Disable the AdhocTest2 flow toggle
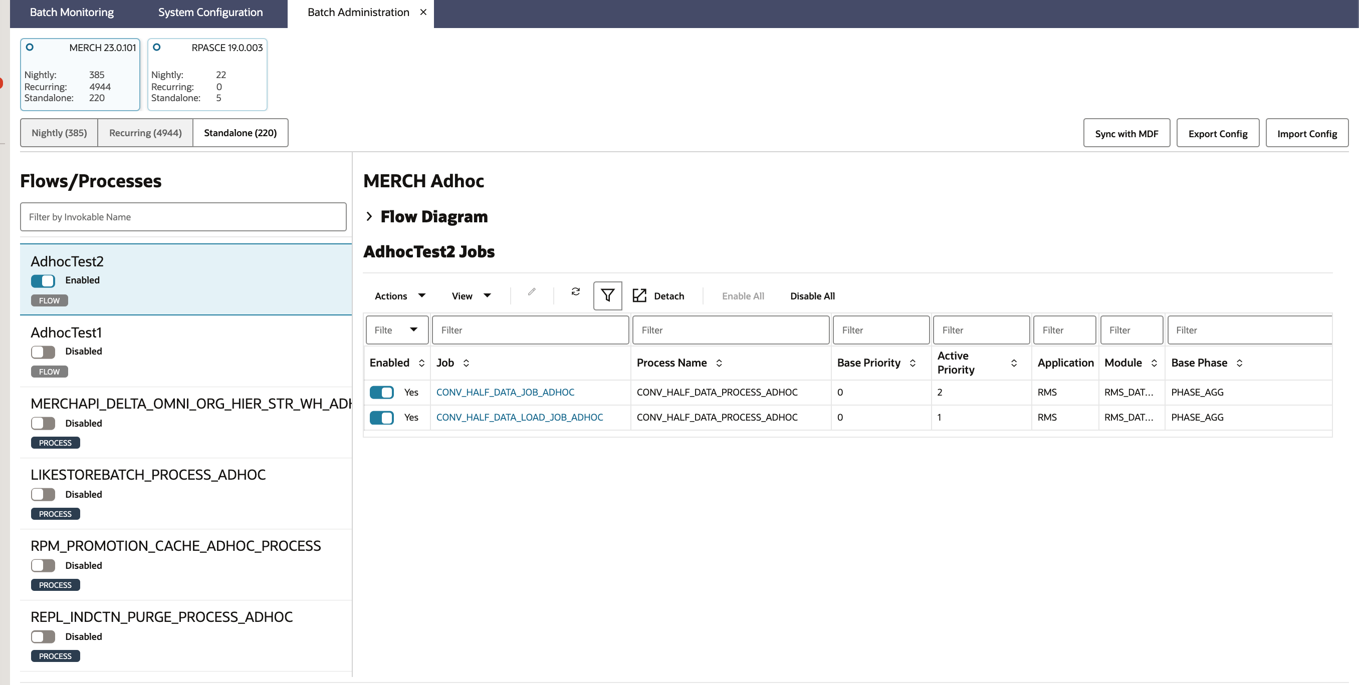Viewport: 1359px width, 685px height. pyautogui.click(x=43, y=280)
